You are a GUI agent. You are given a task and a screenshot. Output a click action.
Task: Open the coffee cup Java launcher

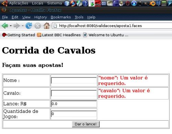121,3
